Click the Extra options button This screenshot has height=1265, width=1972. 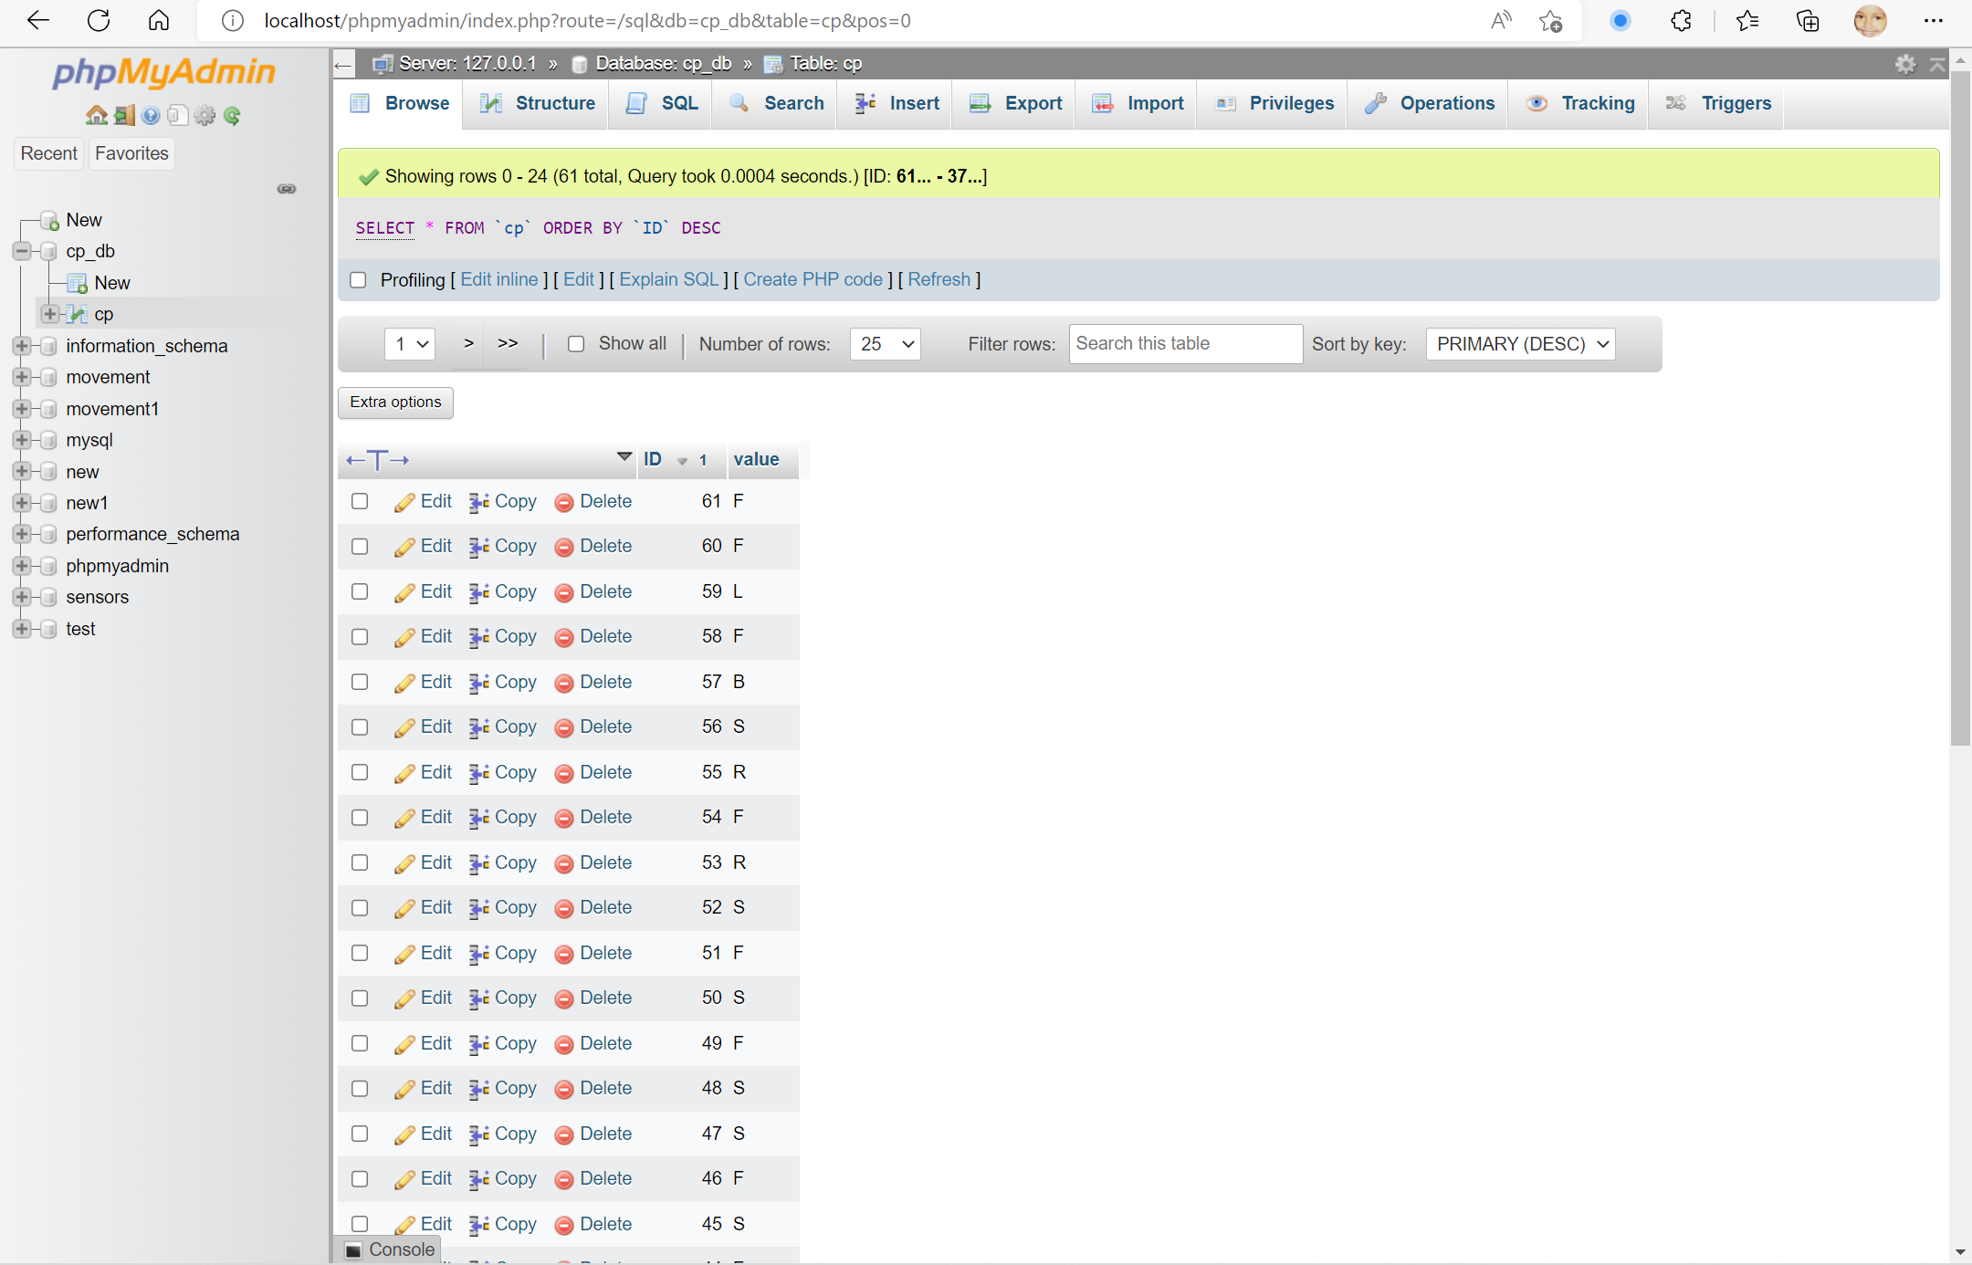tap(395, 402)
